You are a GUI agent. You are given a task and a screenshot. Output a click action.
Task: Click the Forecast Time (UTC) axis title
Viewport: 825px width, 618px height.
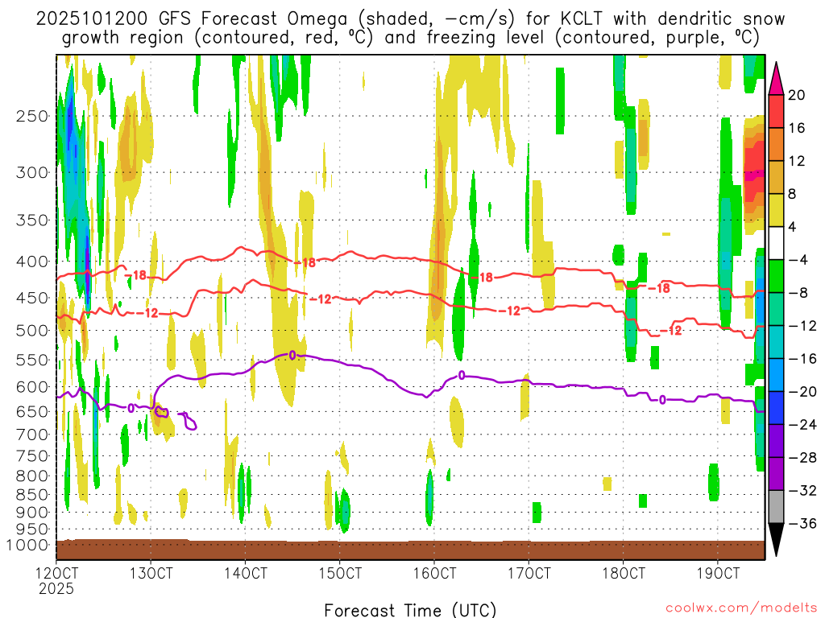tap(410, 609)
